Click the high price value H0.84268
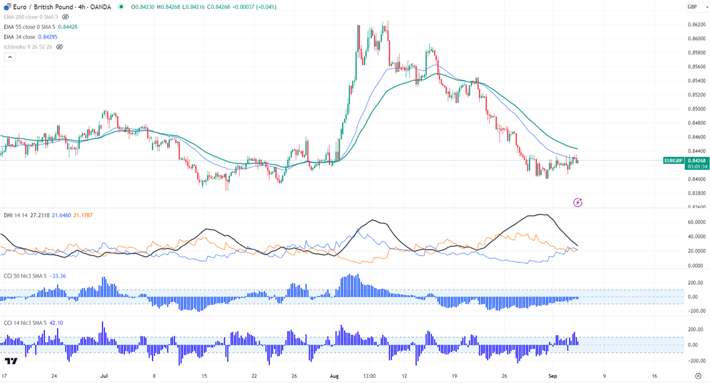This screenshot has height=383, width=710. click(x=169, y=7)
